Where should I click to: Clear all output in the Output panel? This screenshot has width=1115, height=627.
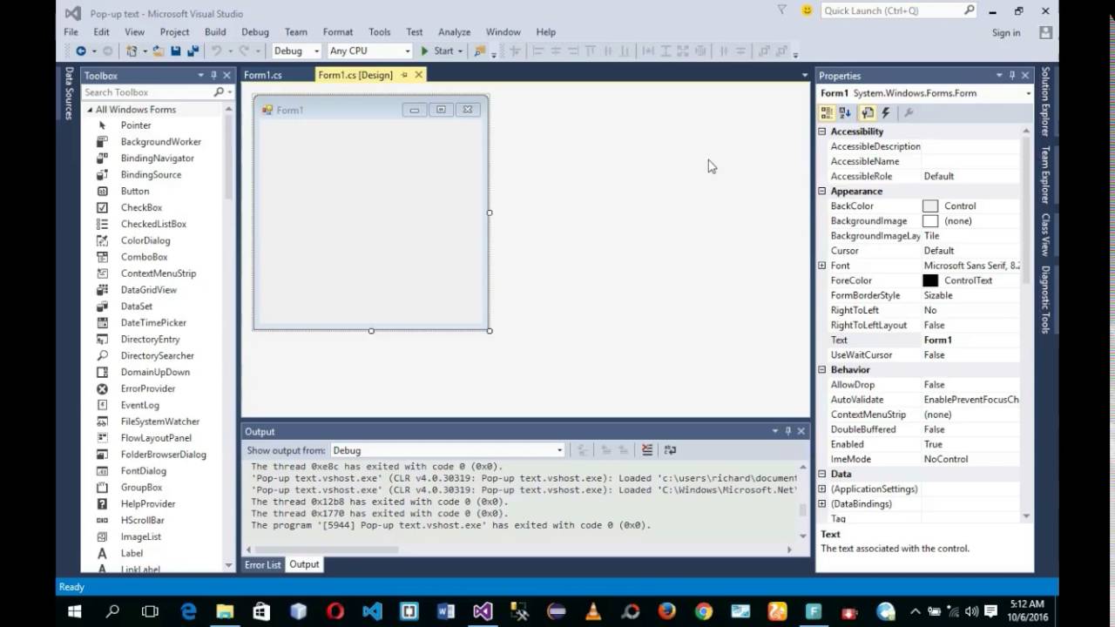647,450
